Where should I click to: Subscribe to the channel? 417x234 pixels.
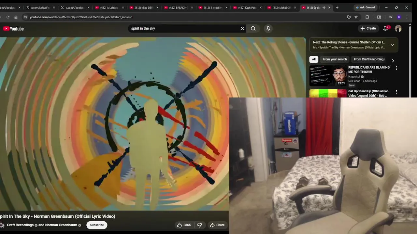coord(97,225)
